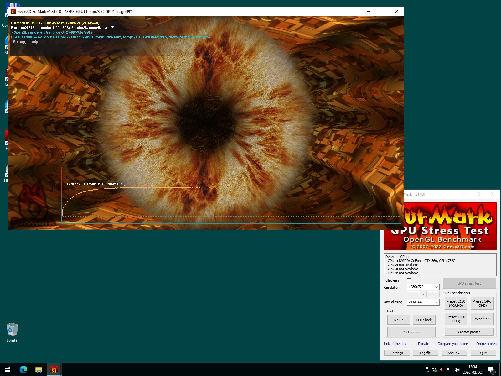Click the custom width field left of the x
Viewport: 501px width, 376px height.
[x=413, y=294]
